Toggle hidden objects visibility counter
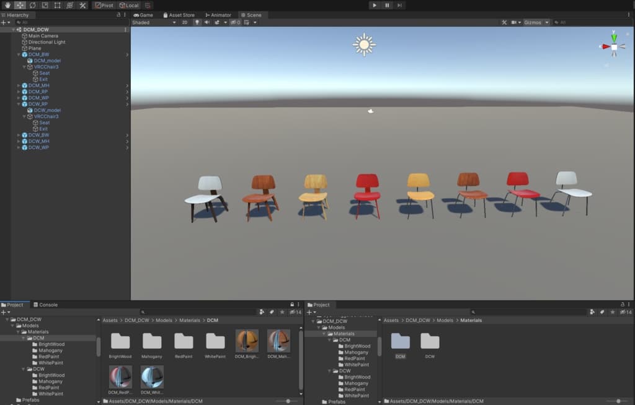 point(235,23)
